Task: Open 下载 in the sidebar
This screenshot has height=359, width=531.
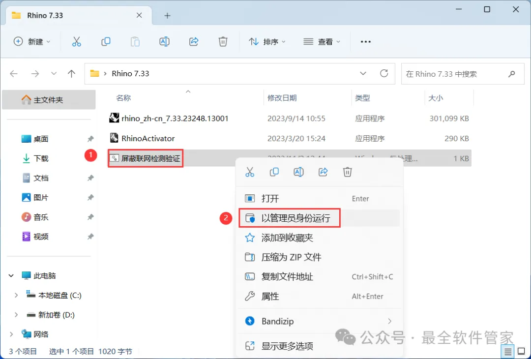Action: 41,158
